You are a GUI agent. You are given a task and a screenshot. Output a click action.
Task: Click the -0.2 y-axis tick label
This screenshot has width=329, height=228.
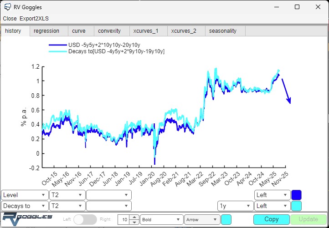(34, 168)
